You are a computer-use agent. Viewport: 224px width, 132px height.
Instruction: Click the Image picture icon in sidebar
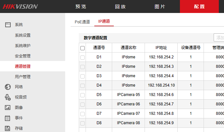click(8, 107)
